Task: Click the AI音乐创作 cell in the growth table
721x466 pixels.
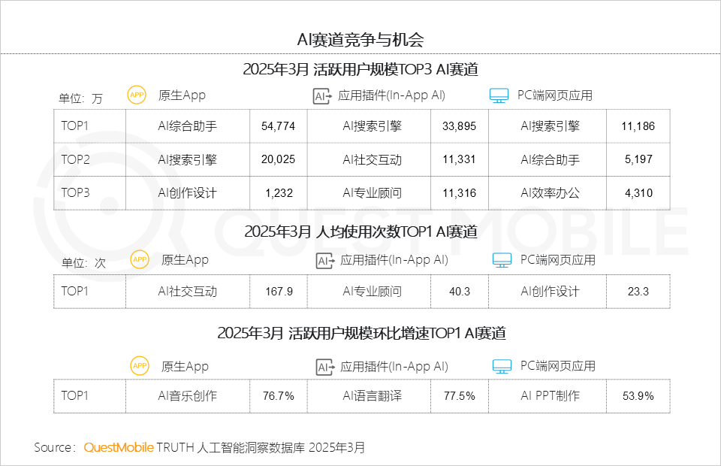Action: click(x=187, y=396)
